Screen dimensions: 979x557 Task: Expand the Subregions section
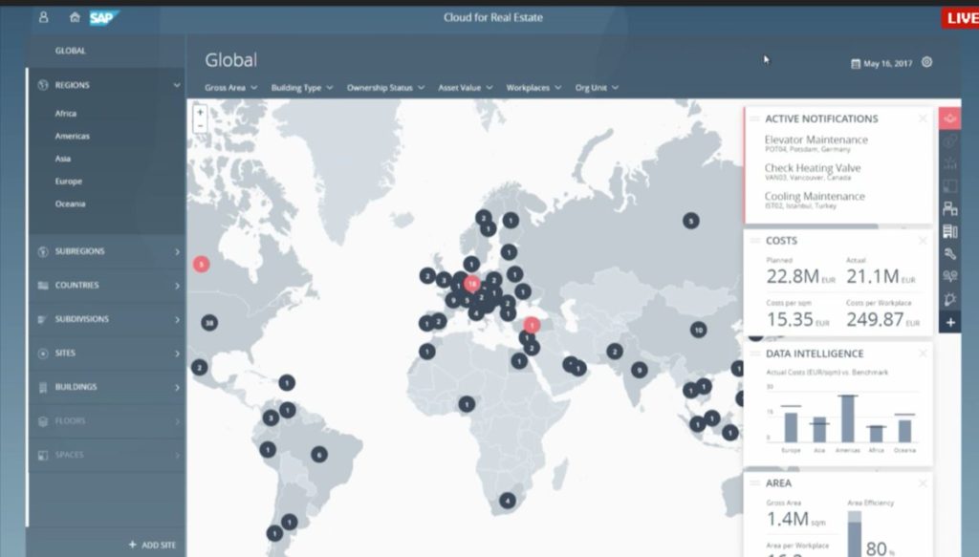(x=107, y=251)
